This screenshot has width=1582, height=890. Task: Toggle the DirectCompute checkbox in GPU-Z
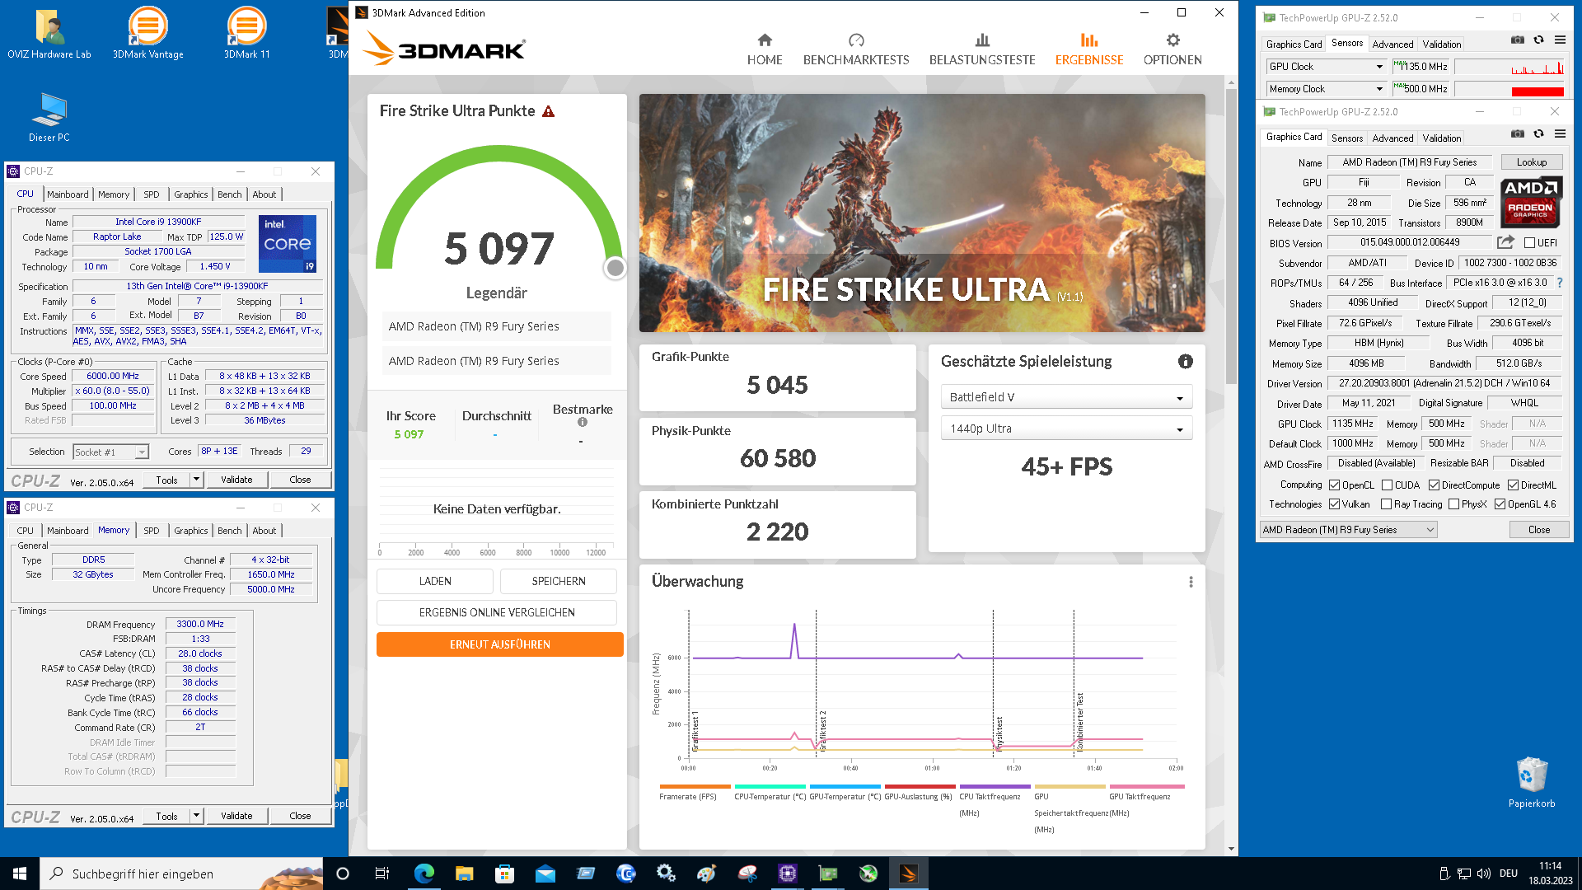(1434, 485)
